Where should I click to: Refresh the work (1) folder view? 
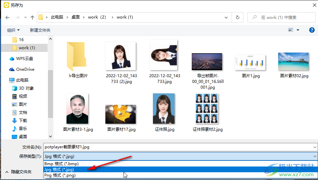tap(238, 18)
